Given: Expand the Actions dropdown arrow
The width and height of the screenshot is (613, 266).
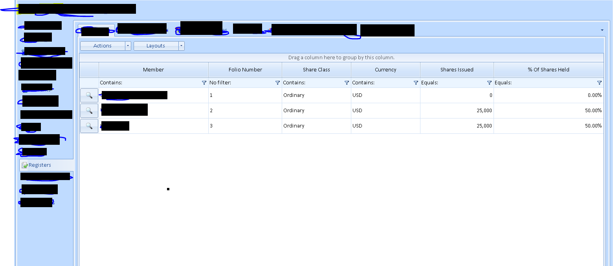Looking at the screenshot, I should pos(128,46).
